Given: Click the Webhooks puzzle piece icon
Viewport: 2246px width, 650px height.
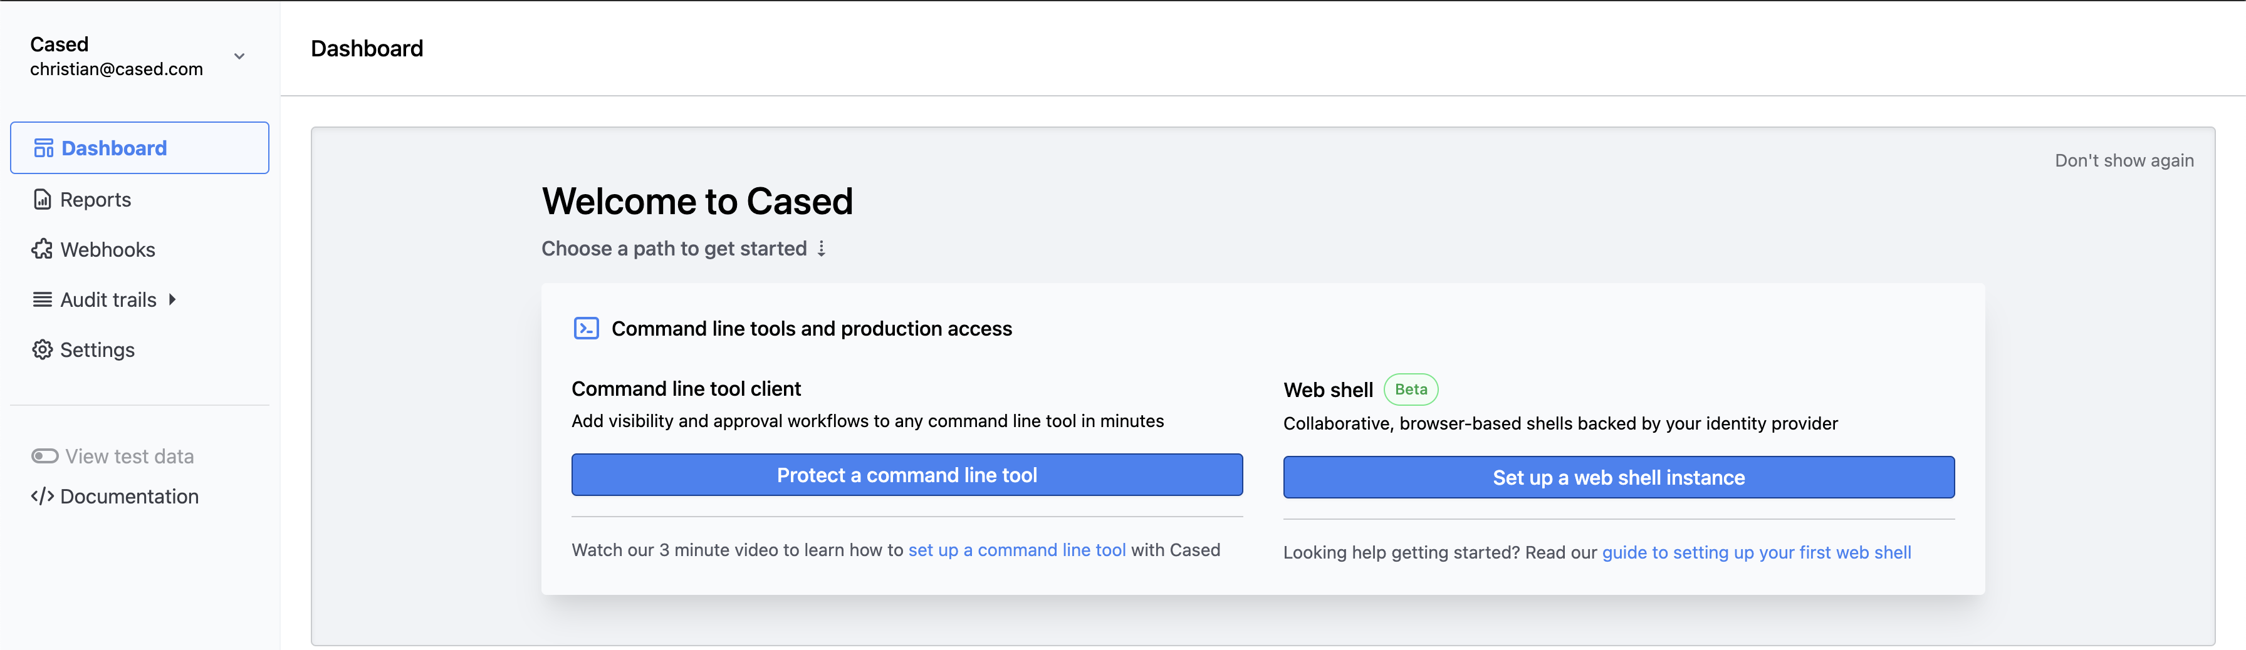Looking at the screenshot, I should 42,250.
